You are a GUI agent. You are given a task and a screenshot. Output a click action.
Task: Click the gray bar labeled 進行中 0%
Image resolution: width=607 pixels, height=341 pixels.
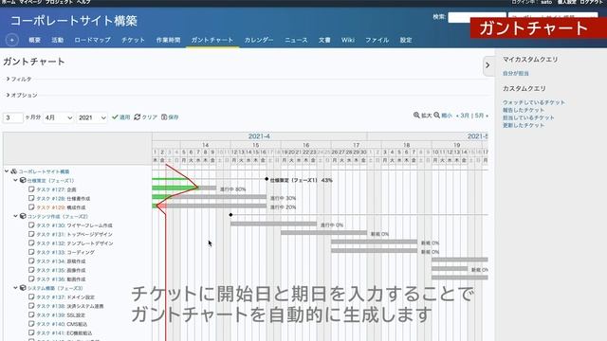(273, 224)
